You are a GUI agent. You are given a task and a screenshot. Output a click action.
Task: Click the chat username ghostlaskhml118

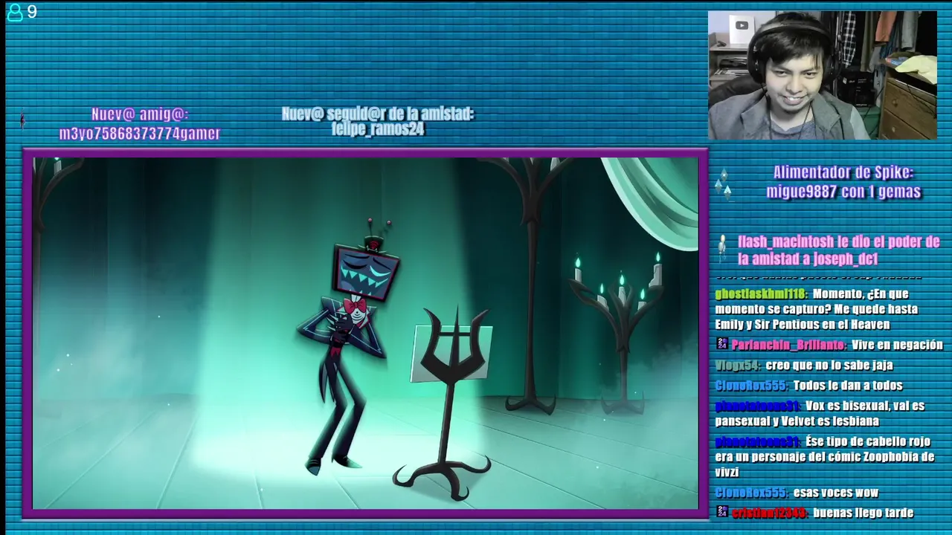pyautogui.click(x=762, y=294)
